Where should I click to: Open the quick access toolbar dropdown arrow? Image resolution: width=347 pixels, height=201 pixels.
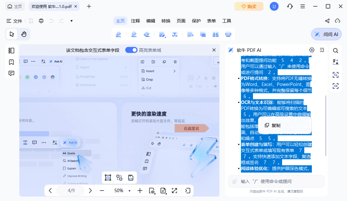[72, 21]
